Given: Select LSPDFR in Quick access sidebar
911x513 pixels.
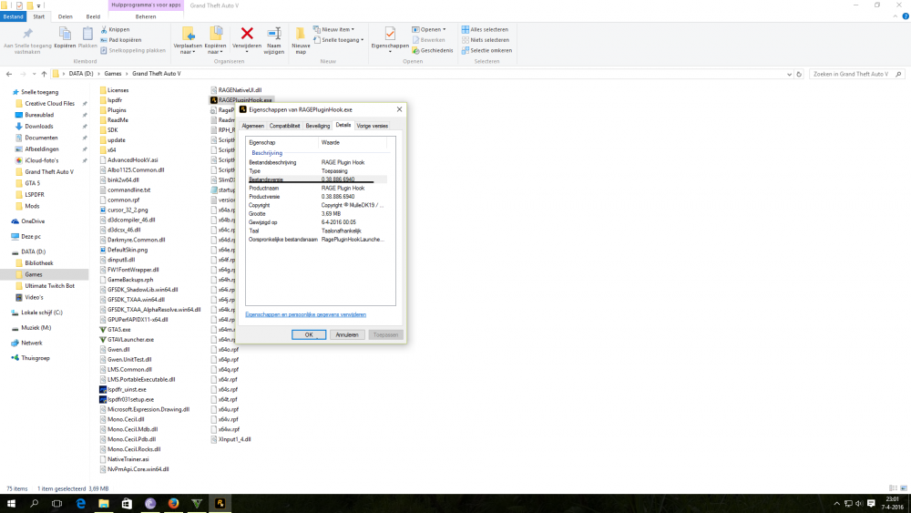Looking at the screenshot, I should click(x=35, y=195).
